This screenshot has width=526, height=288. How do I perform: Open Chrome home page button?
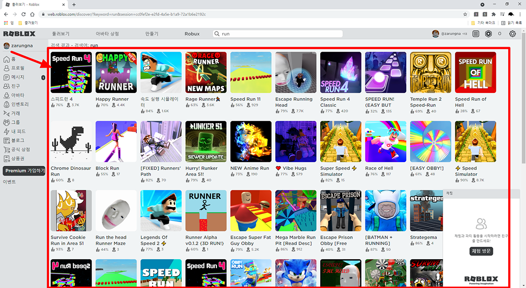point(32,14)
